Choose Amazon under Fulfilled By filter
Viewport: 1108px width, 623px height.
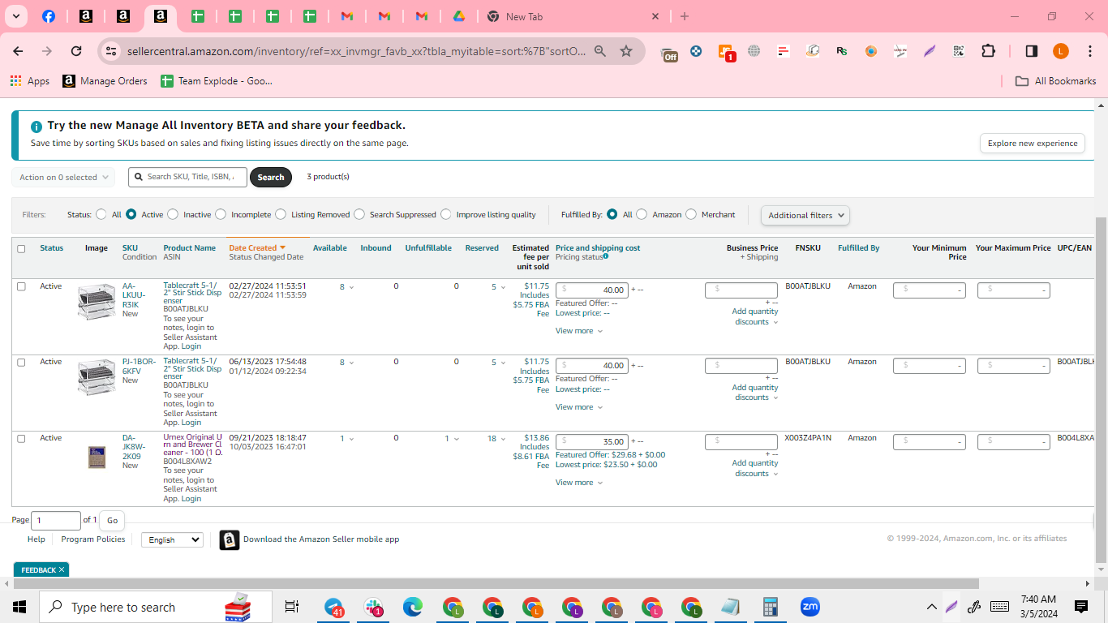[x=642, y=215]
